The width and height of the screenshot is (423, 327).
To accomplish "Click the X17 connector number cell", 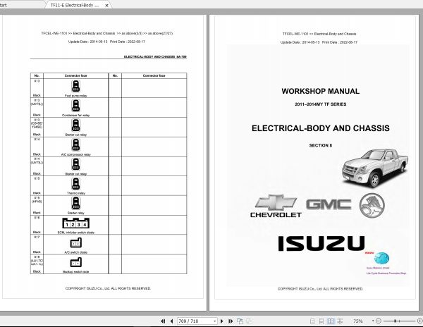I will pyautogui.click(x=37, y=245).
